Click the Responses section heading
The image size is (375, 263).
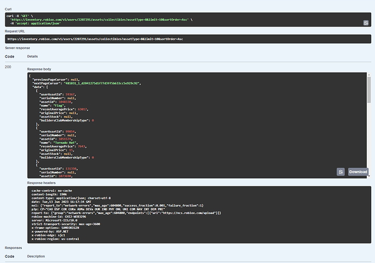14,247
